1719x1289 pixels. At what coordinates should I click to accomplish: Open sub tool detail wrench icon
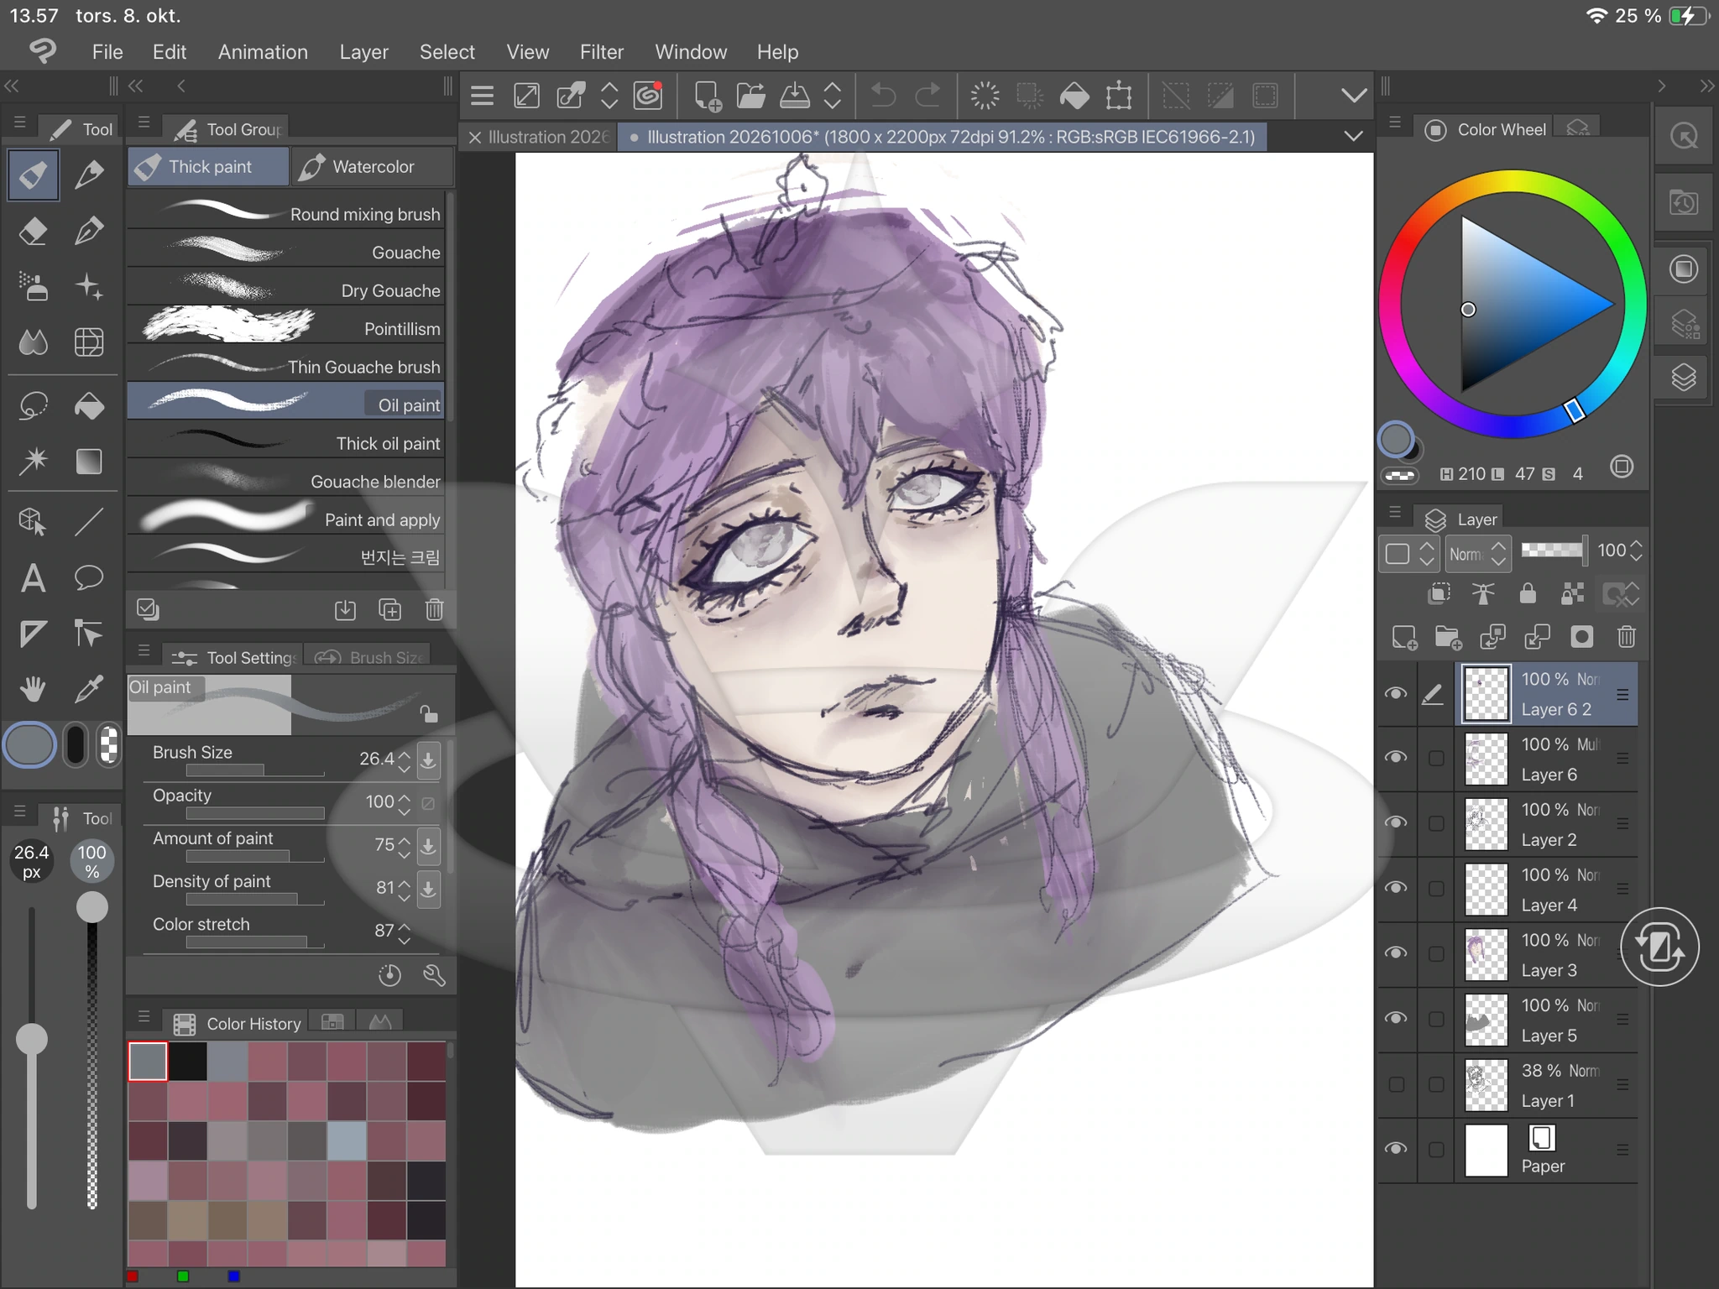click(434, 975)
